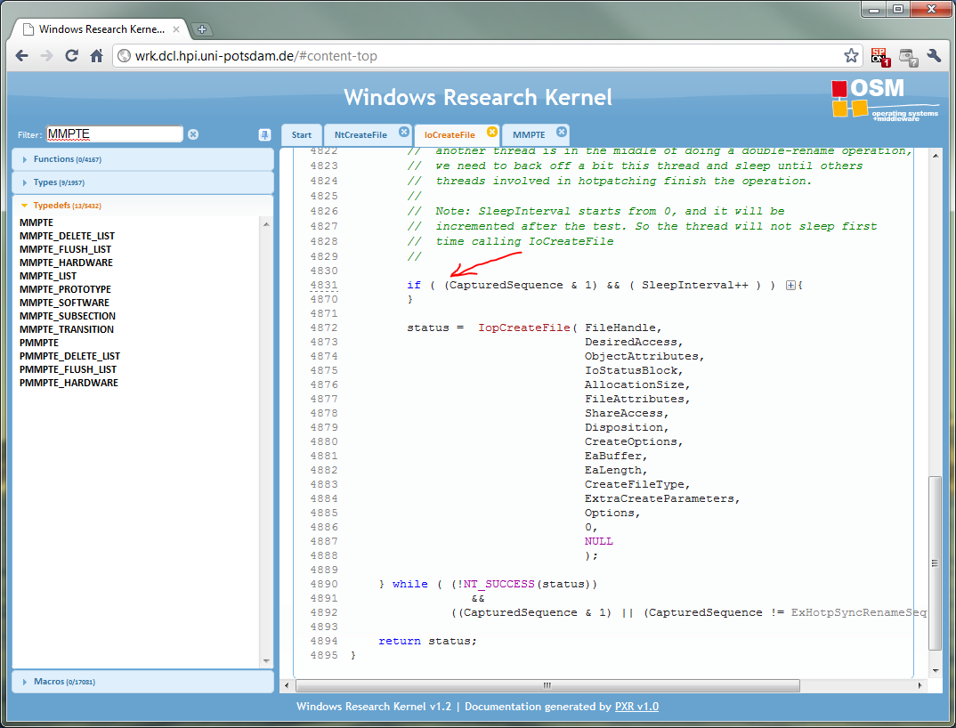The height and width of the screenshot is (728, 956).
Task: Open the wrench settings menu
Action: (x=934, y=56)
